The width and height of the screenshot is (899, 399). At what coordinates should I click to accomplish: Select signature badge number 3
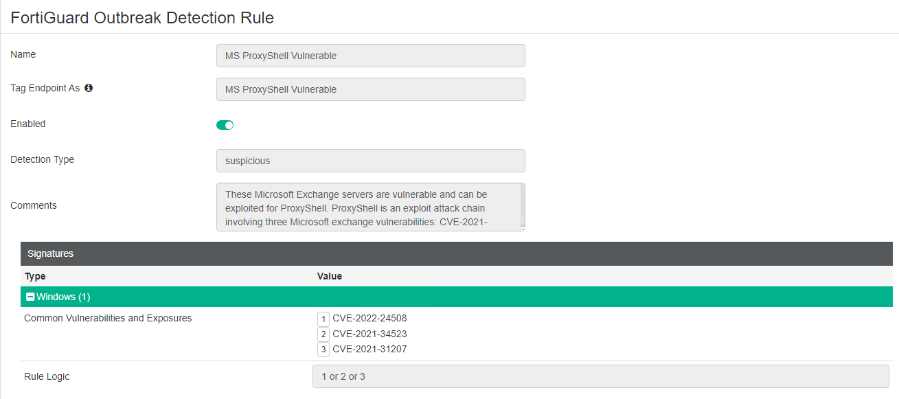323,350
